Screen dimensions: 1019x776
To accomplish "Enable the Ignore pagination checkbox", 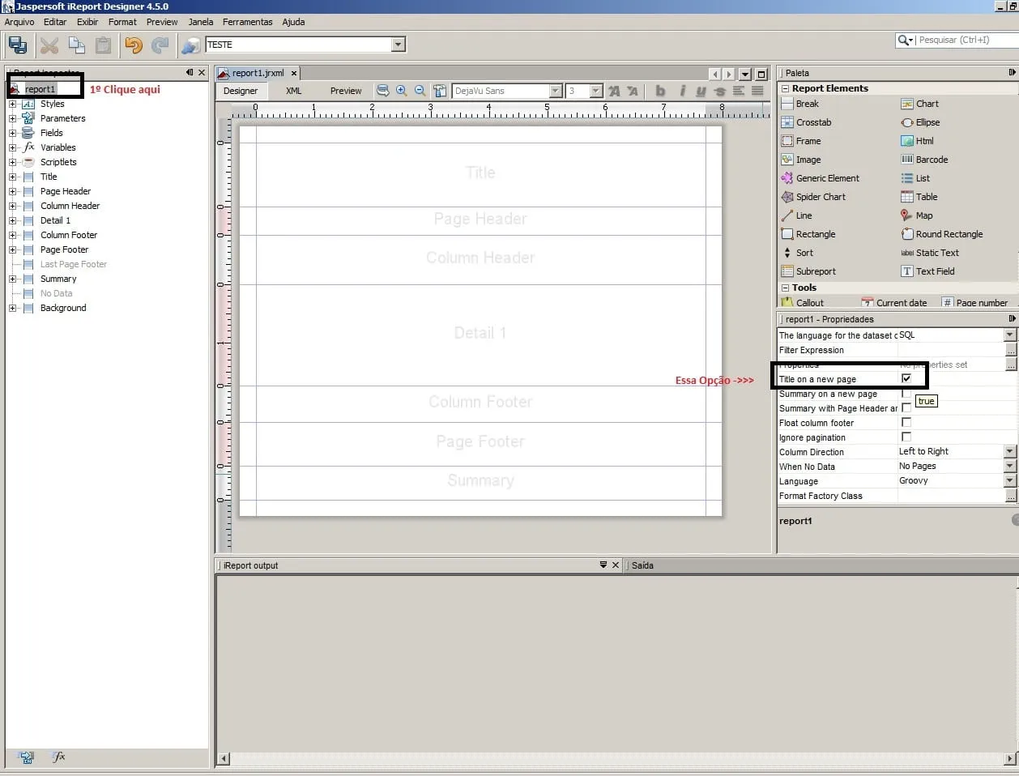I will coord(906,437).
